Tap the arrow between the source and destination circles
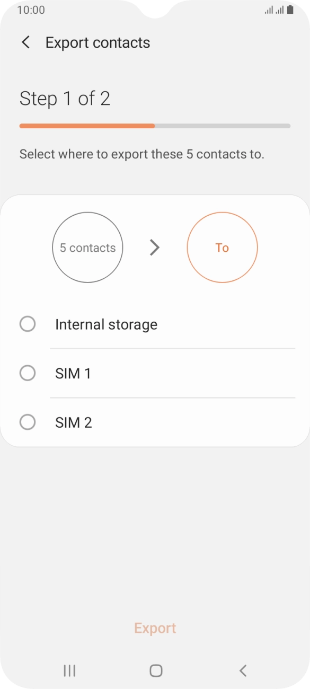 (155, 247)
